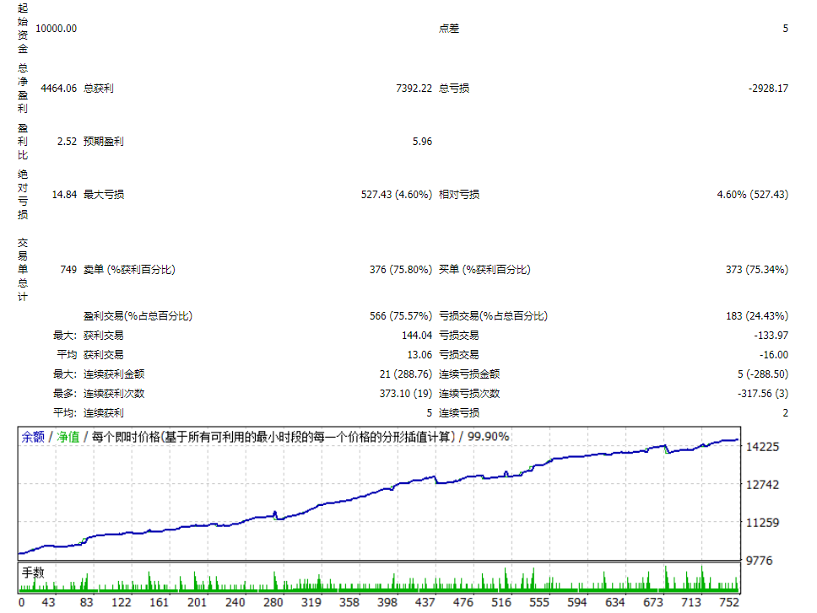The height and width of the screenshot is (613, 817).
Task: Select the 卖单 value 376 (75.80%)
Action: pyautogui.click(x=400, y=270)
